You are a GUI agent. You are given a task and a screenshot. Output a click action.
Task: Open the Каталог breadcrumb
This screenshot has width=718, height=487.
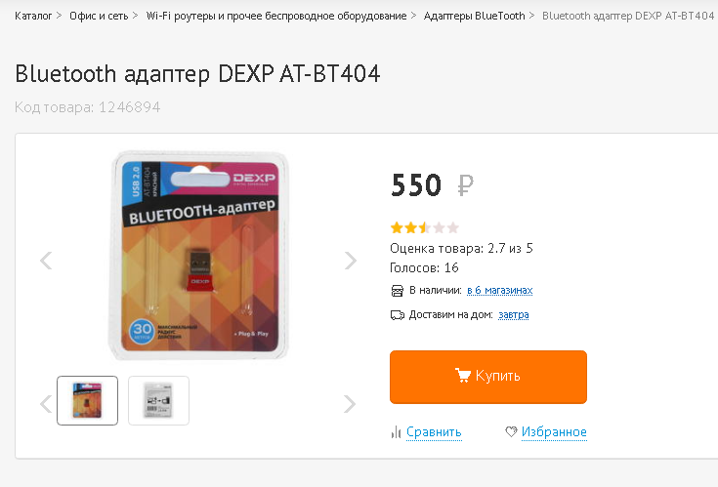[x=33, y=16]
